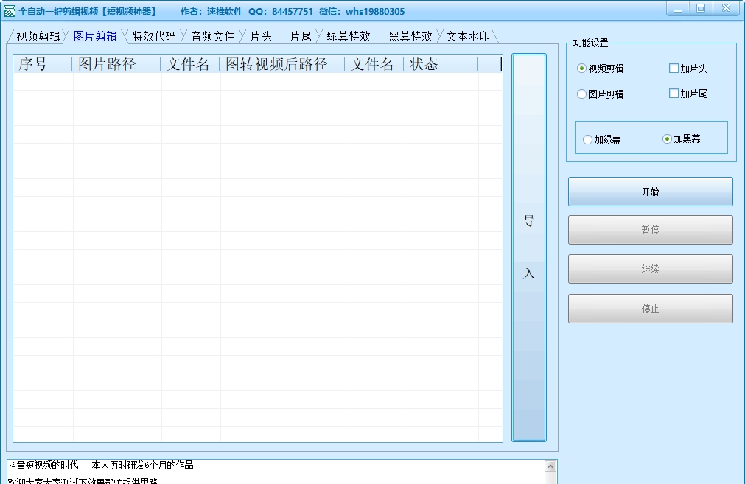Viewport: 745px width, 484px height.
Task: Enable the 加片尾 checkbox
Action: 673,93
